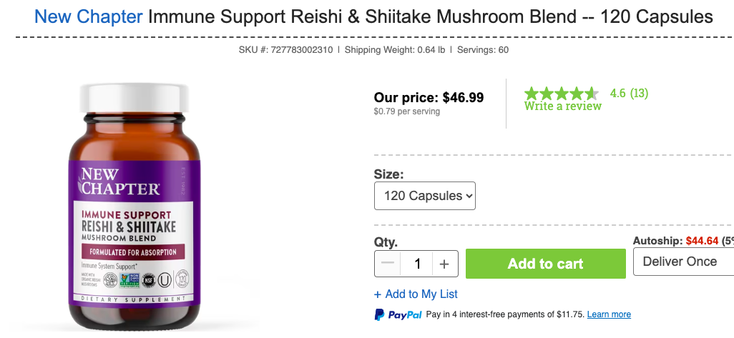The width and height of the screenshot is (734, 338).
Task: Decrease quantity with the minus button
Action: (x=388, y=264)
